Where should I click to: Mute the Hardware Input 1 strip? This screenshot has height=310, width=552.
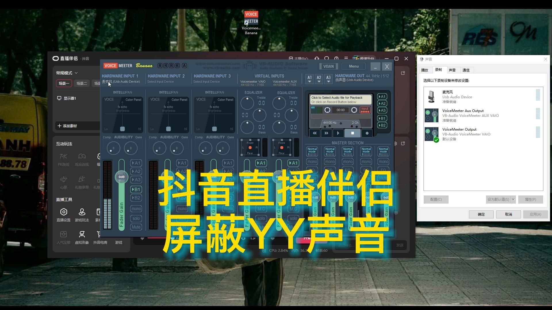point(136,227)
